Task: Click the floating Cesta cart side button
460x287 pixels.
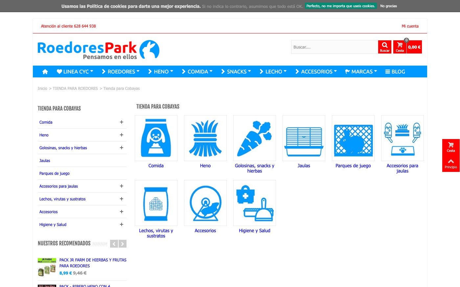Action: (451, 147)
